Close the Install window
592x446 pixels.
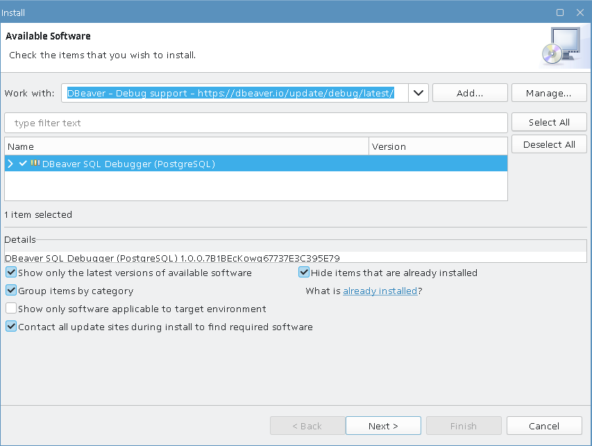(x=580, y=12)
